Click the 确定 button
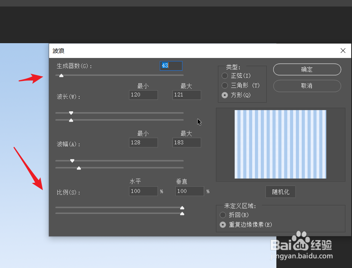The width and height of the screenshot is (352, 268). (x=307, y=70)
